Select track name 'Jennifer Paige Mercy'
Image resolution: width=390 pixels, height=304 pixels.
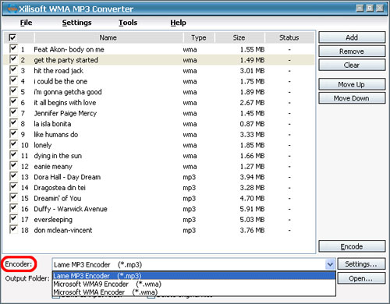click(x=65, y=113)
